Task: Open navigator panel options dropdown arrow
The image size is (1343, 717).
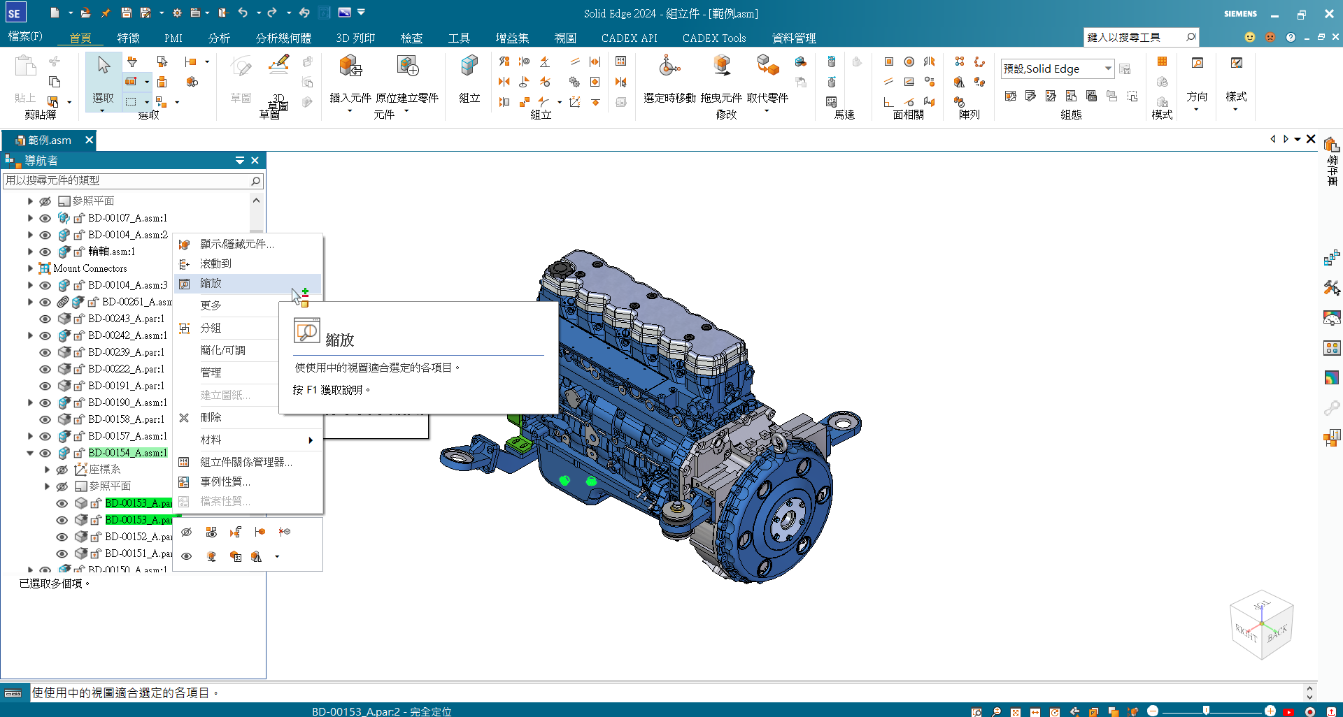Action: [x=240, y=161]
